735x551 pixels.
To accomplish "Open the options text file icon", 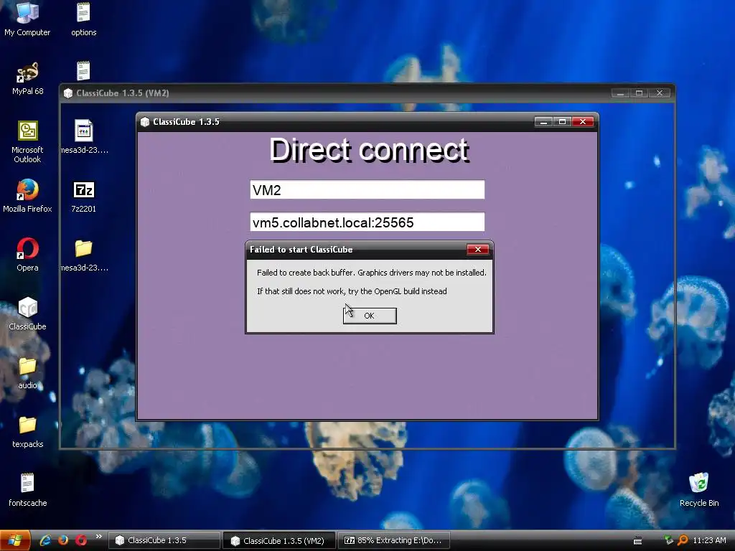I will point(83,19).
